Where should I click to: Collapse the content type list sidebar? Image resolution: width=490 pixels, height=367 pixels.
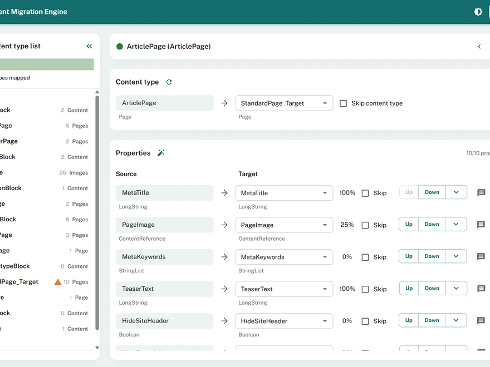[x=89, y=46]
